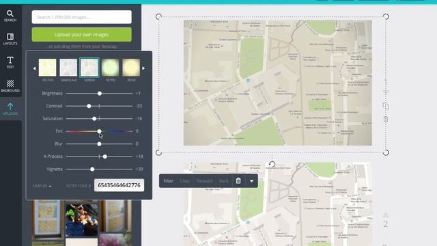This screenshot has height=246, width=437.
Task: Click Copy in the image toolbar
Action: pyautogui.click(x=184, y=181)
